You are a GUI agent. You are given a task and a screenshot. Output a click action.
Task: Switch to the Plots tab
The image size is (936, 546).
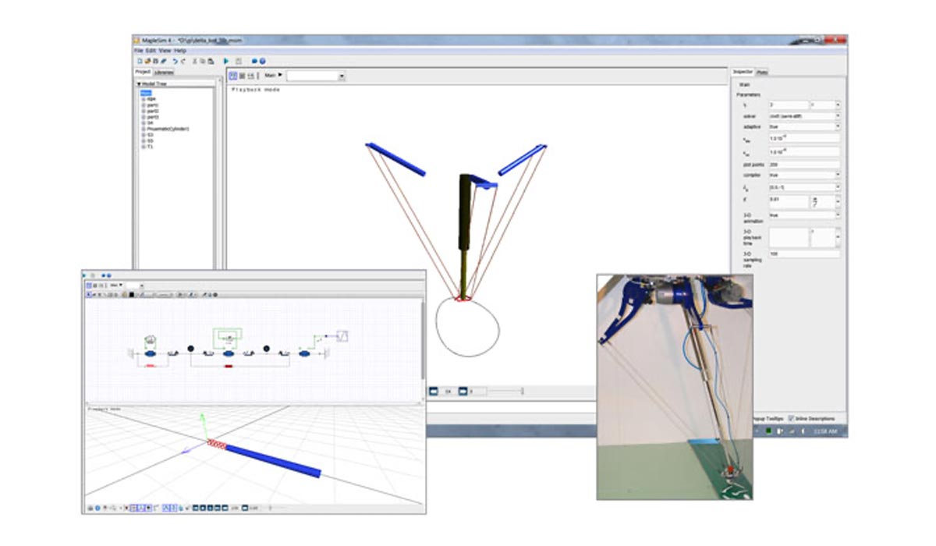coord(762,72)
